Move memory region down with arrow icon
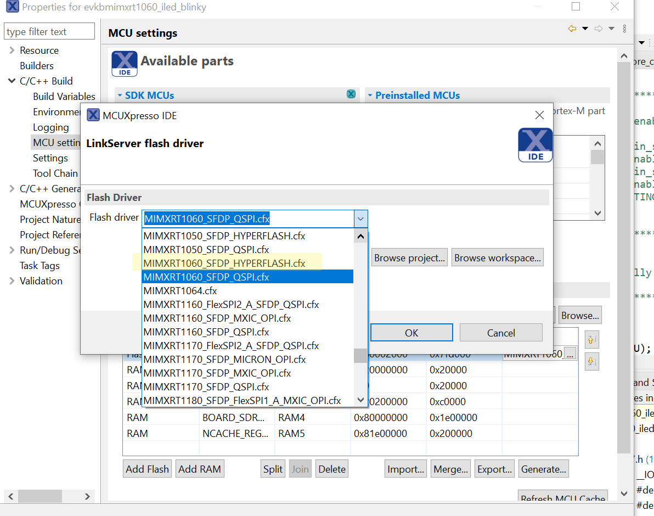 591,361
